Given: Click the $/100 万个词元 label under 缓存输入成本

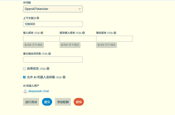Looking at the screenshot, I should pos(70,45).
